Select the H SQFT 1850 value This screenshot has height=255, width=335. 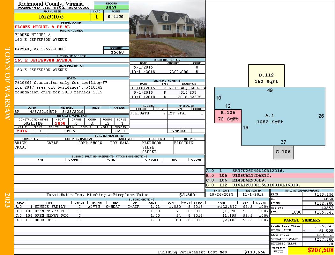[x=60, y=123]
